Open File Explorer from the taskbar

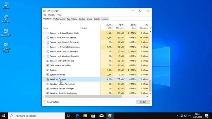point(85,116)
